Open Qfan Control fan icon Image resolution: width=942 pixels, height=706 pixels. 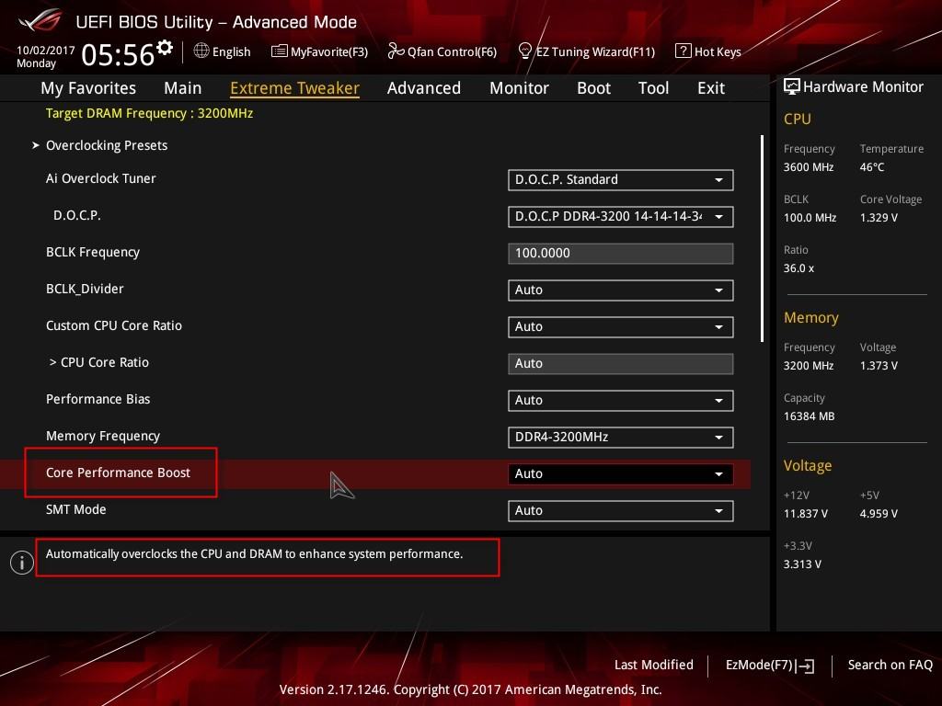coord(396,51)
